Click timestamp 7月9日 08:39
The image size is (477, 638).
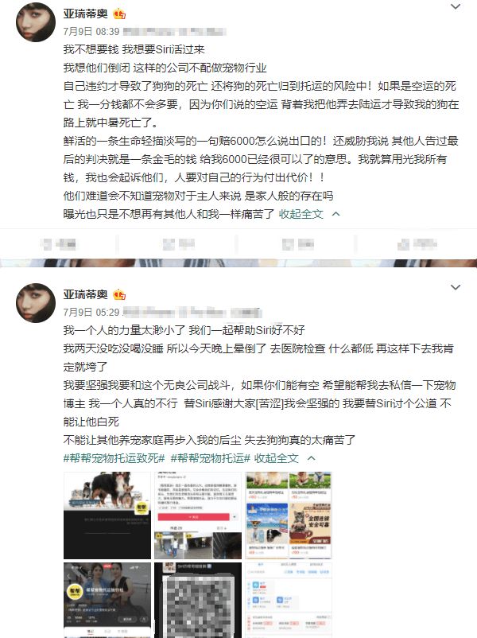(91, 32)
